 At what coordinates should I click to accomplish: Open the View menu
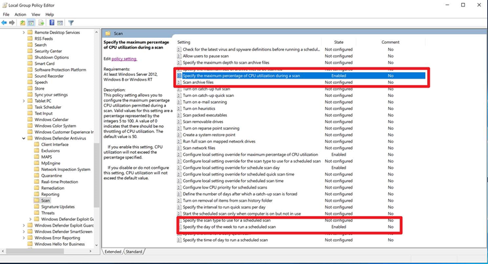36,14
